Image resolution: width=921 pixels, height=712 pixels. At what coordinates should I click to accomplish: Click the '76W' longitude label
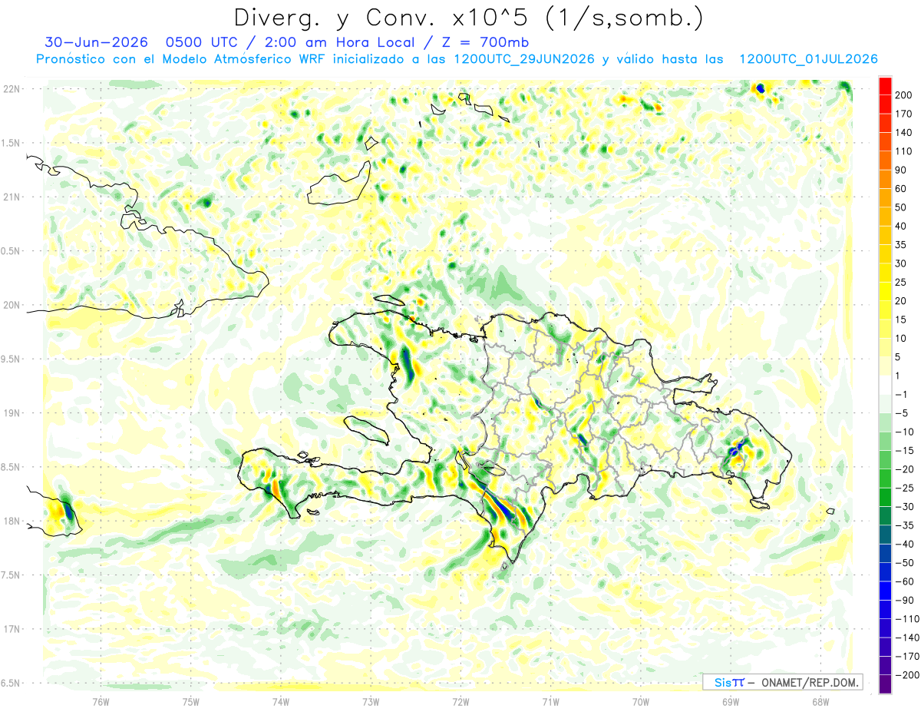(101, 701)
